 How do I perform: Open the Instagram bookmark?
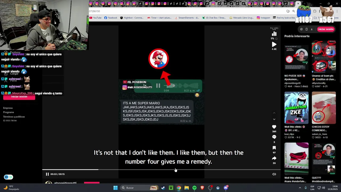pyautogui.click(x=263, y=18)
